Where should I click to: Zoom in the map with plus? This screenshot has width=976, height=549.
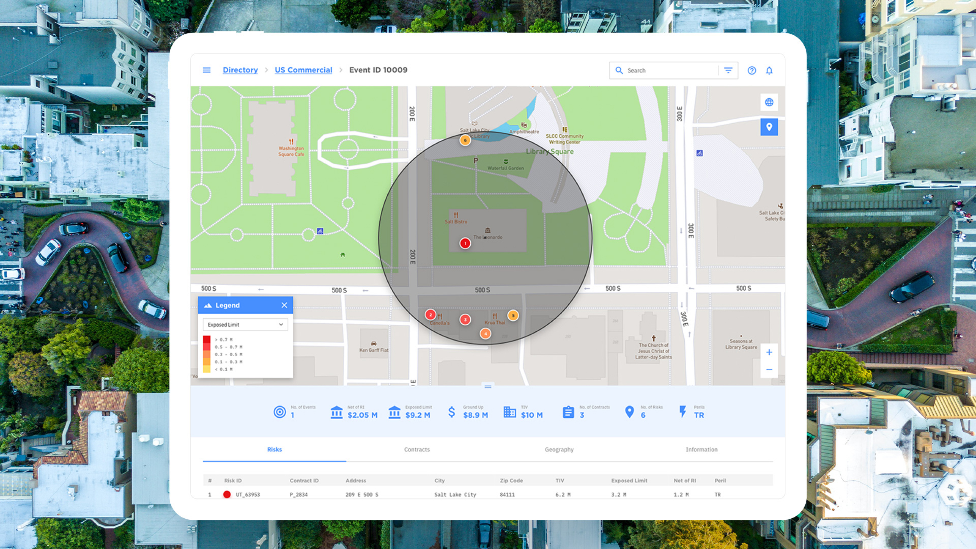[769, 352]
